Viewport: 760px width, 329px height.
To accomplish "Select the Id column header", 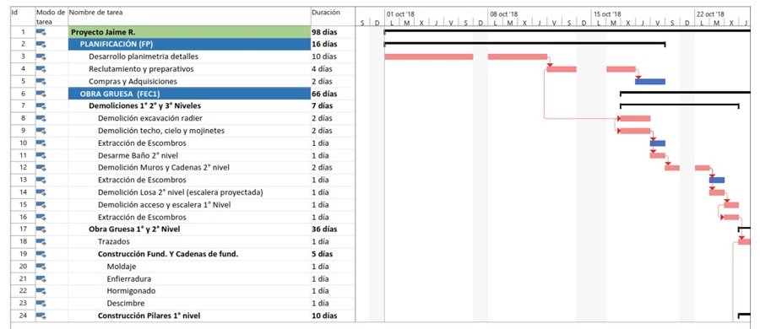I will point(22,17).
